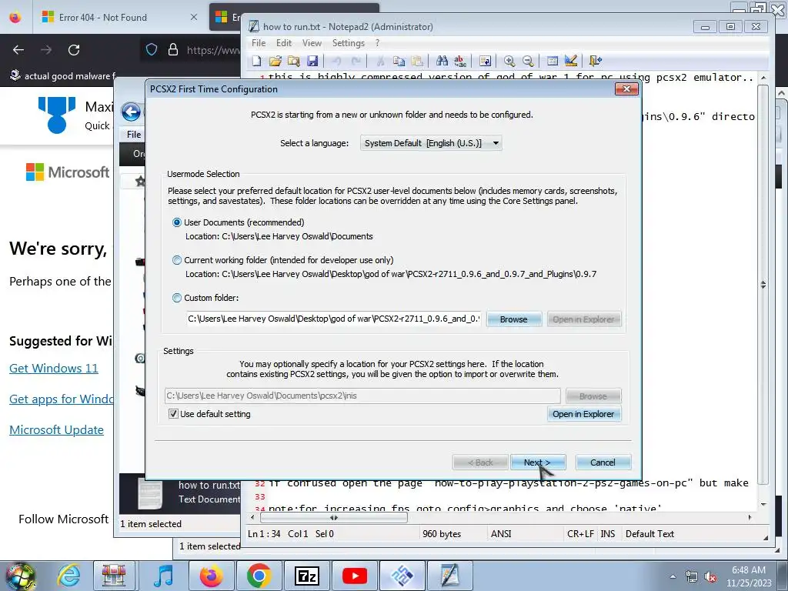Viewport: 788px width, 591px height.
Task: Open the File menu in Notepad2
Action: tap(259, 43)
